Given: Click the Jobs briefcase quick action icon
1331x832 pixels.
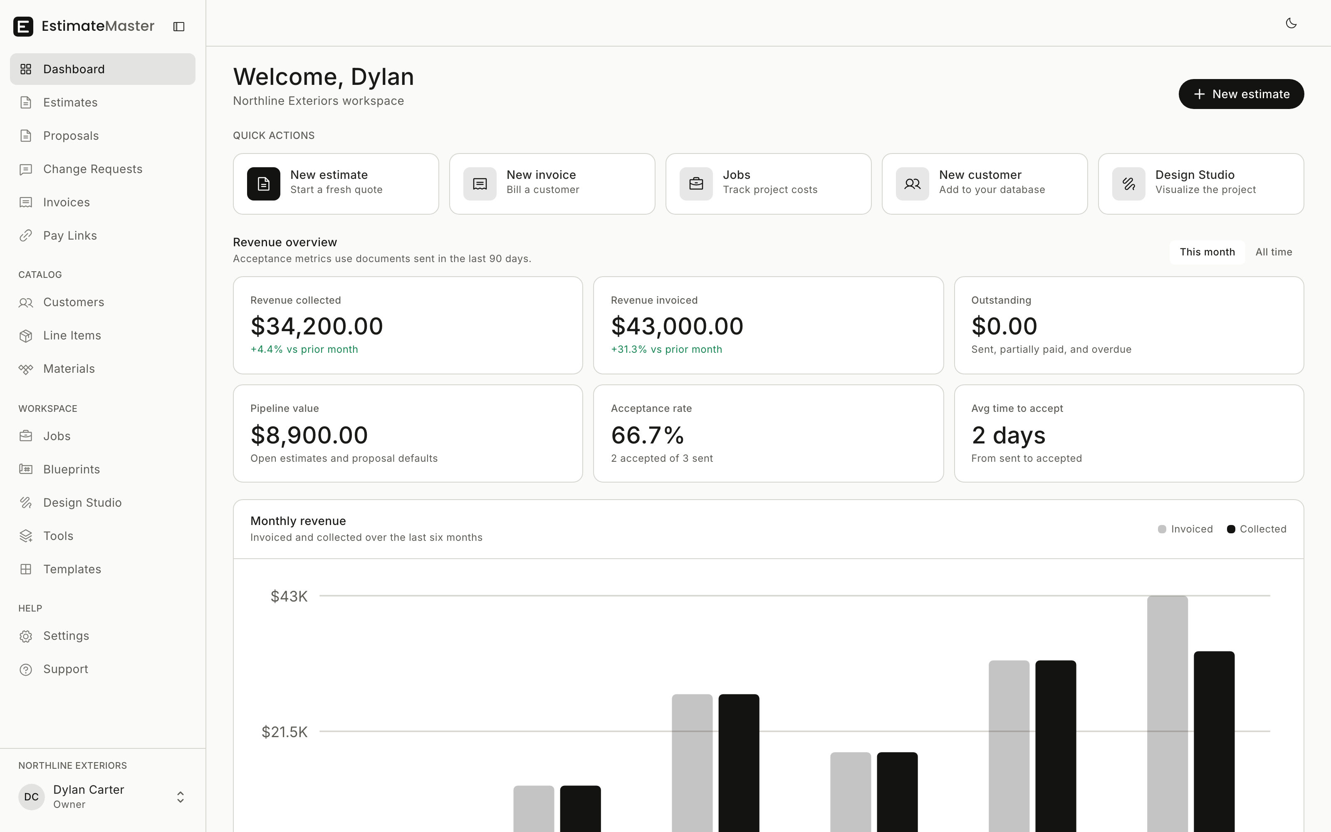Looking at the screenshot, I should coord(696,184).
